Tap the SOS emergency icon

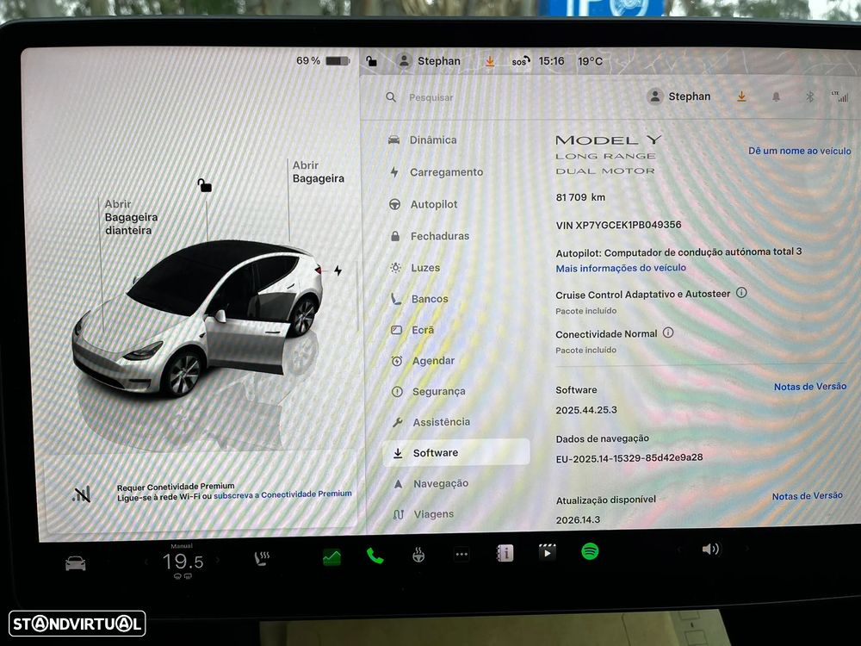point(521,61)
